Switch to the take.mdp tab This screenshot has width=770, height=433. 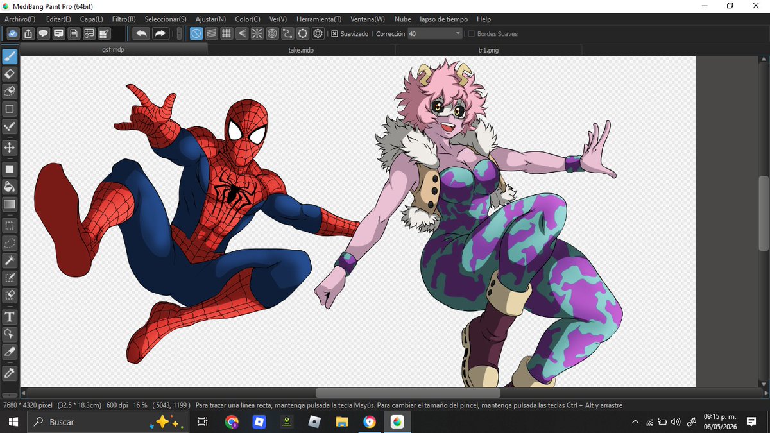(x=301, y=49)
